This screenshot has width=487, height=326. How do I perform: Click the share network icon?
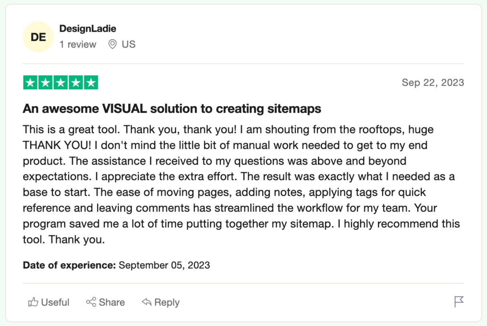pyautogui.click(x=91, y=302)
